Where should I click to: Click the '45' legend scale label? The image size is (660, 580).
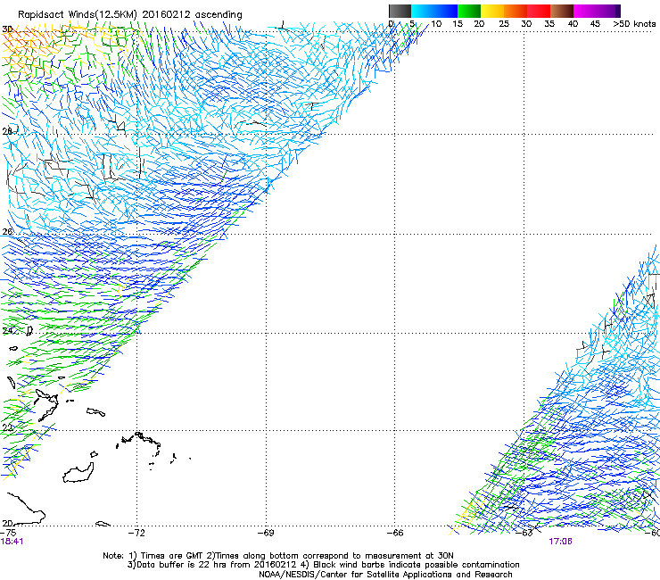click(595, 24)
